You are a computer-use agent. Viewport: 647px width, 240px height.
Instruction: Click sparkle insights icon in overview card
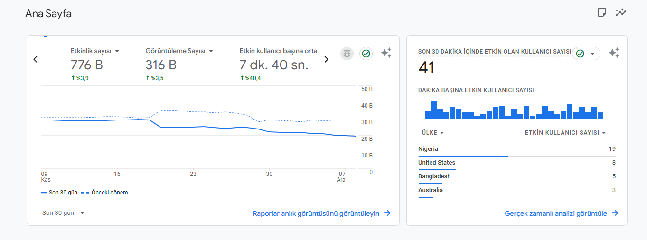[x=386, y=53]
